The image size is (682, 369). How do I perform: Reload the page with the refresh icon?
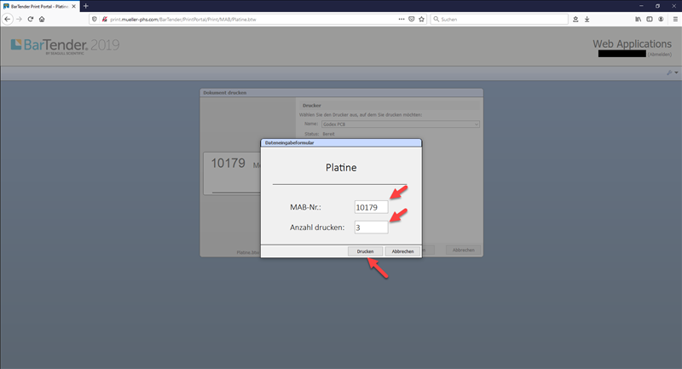tap(30, 19)
